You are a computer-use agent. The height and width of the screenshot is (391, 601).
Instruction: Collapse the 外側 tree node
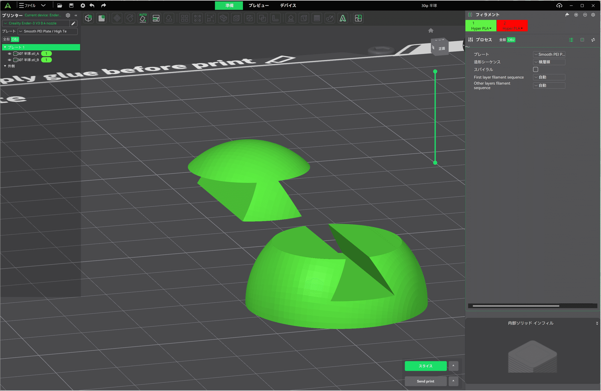coord(5,66)
